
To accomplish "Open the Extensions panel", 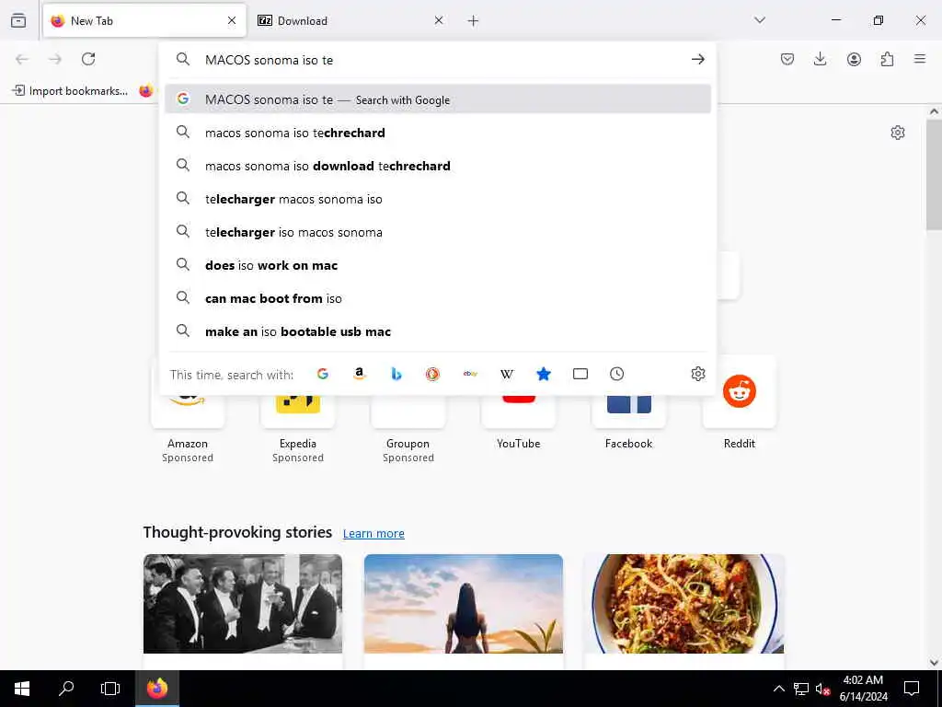I will 887,59.
